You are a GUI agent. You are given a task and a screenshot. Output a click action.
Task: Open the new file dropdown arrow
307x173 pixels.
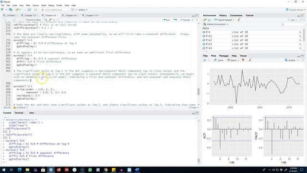(x=6, y=10)
